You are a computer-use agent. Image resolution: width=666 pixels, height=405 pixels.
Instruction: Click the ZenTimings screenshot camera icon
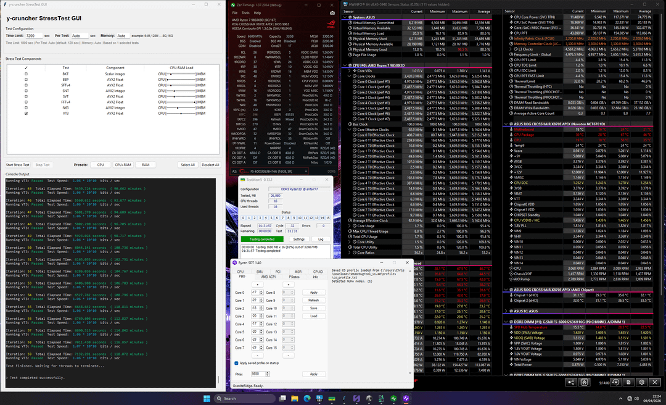[332, 12]
